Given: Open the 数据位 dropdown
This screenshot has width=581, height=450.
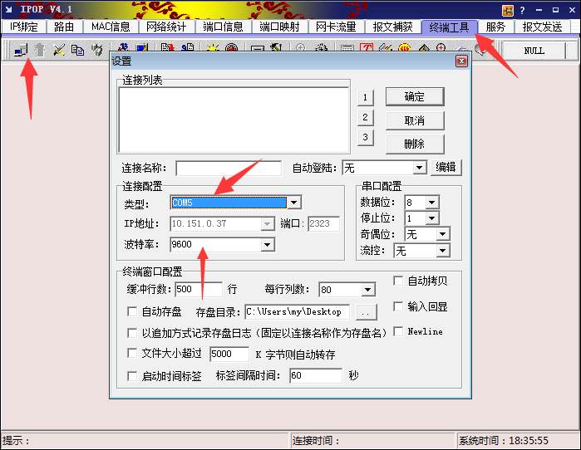Looking at the screenshot, I should [x=431, y=202].
